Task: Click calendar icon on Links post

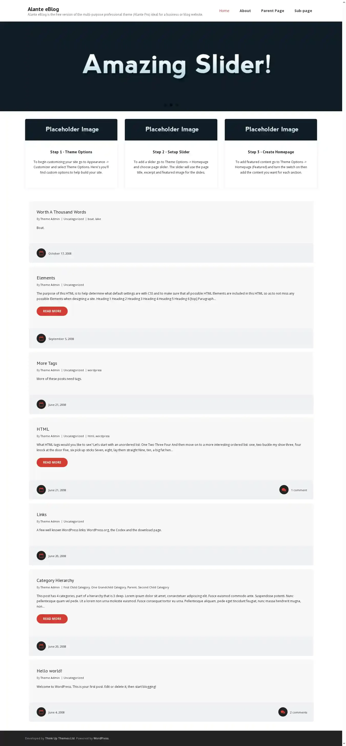Action: pos(41,556)
